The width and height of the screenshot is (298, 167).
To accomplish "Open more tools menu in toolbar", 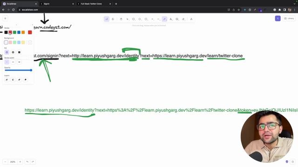I will (x=191, y=19).
